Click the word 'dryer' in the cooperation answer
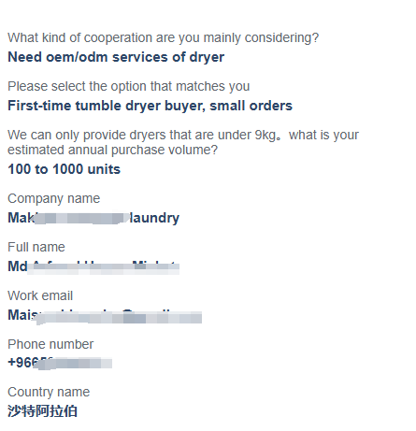 coord(207,57)
